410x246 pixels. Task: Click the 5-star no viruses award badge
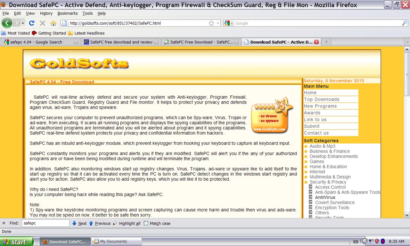272,115
